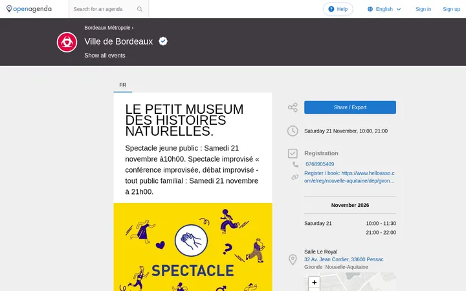Screen dimensions: 466x291
Task: Select the FR language tab
Action: [x=123, y=85]
